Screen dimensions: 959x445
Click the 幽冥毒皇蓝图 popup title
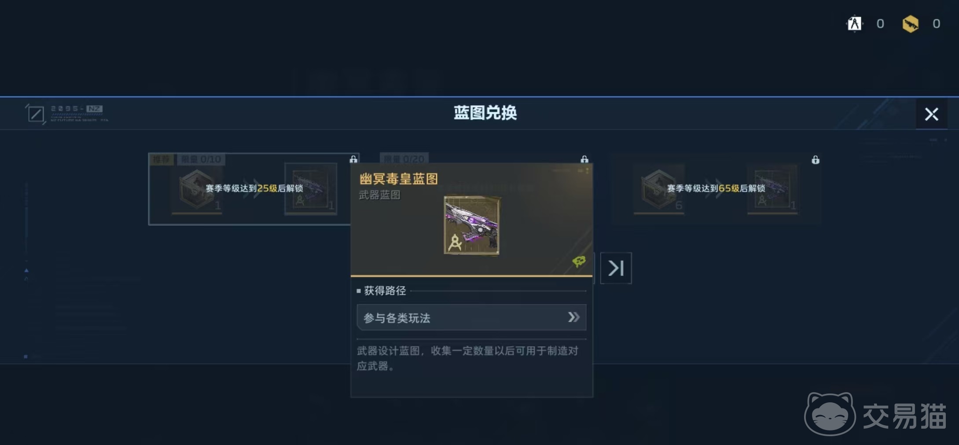399,179
